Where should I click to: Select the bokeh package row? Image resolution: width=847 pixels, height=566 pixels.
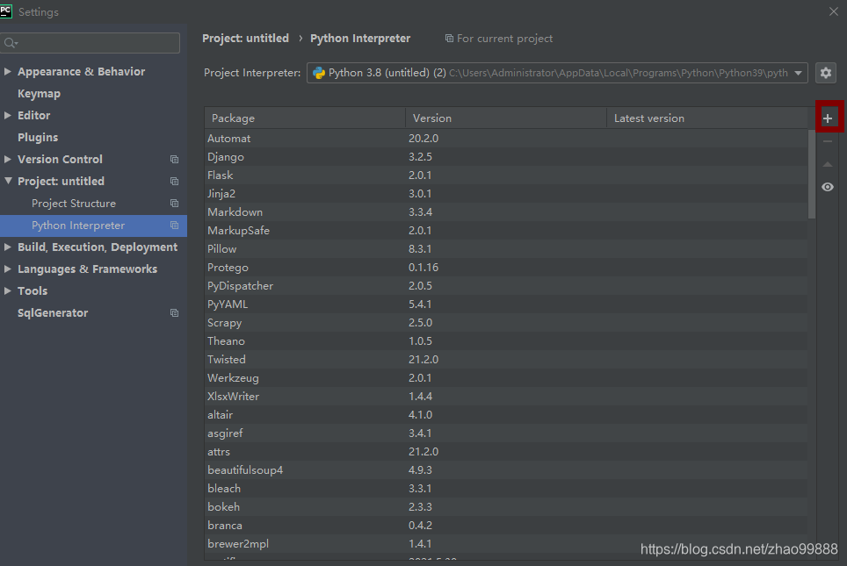506,506
